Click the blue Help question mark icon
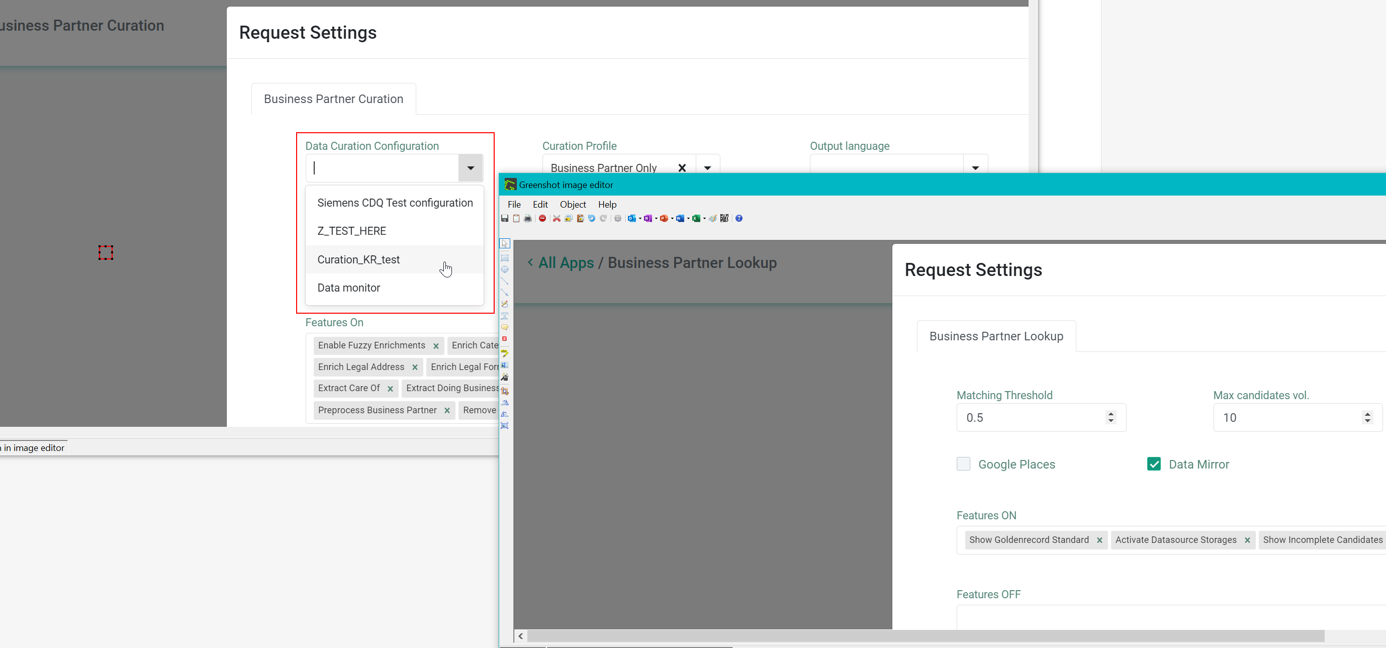Viewport: 1386px width, 648px height. click(738, 219)
